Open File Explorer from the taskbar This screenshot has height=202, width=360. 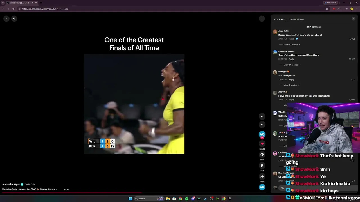pyautogui.click(x=168, y=199)
